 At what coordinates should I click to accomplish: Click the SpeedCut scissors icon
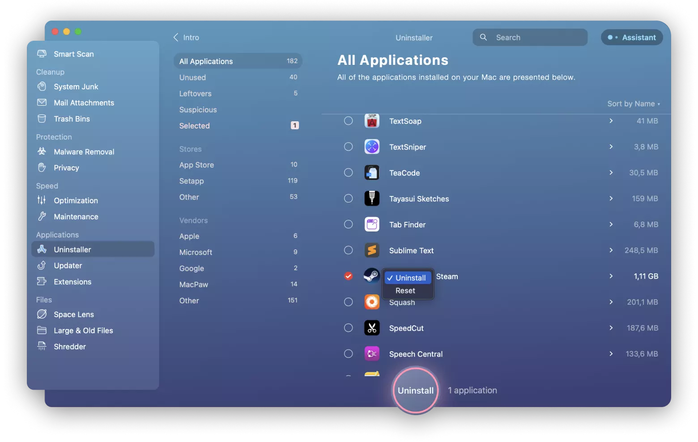click(372, 328)
